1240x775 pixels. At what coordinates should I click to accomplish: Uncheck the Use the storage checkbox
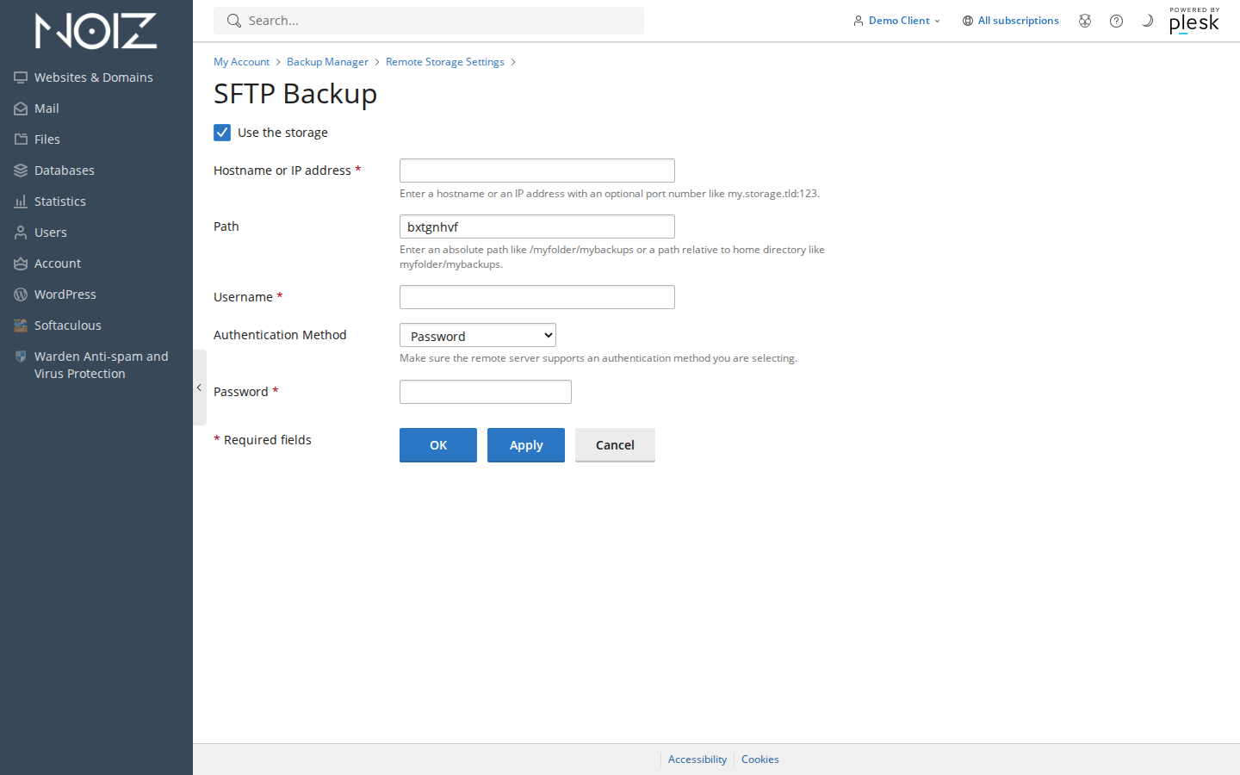click(222, 133)
